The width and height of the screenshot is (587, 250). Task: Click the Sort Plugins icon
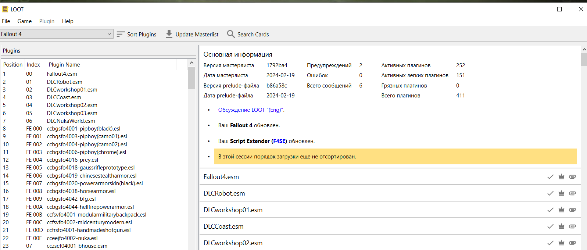pyautogui.click(x=121, y=34)
